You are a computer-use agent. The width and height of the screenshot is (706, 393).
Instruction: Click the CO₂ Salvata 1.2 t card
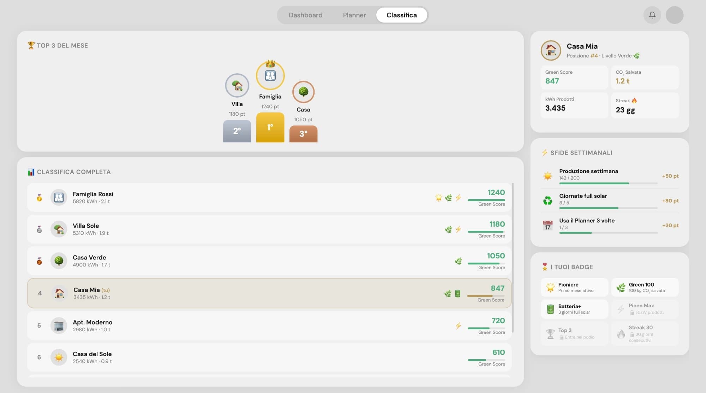click(645, 77)
